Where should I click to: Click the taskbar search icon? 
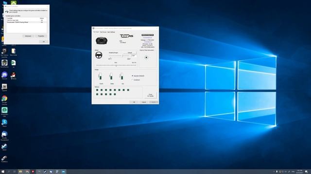pos(9,172)
